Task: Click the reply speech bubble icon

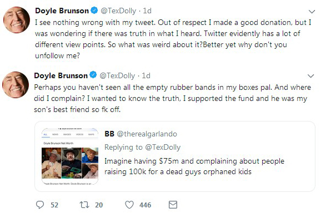Action: coord(40,205)
